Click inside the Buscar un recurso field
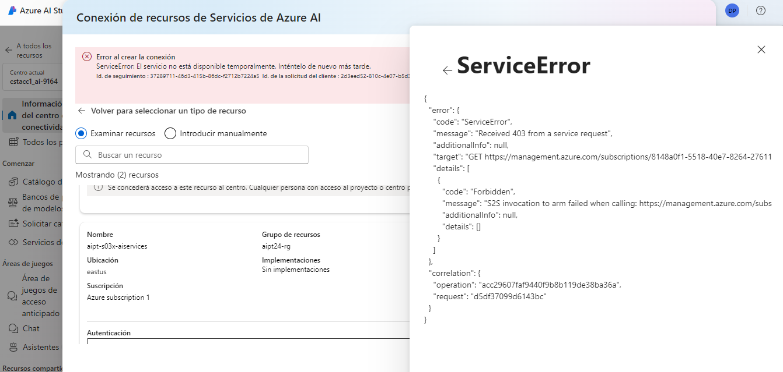Viewport: 783px width, 372px height. click(192, 155)
